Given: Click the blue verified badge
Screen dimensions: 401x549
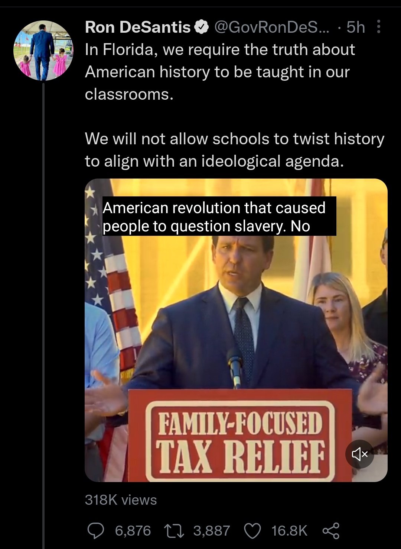Looking at the screenshot, I should tap(202, 27).
